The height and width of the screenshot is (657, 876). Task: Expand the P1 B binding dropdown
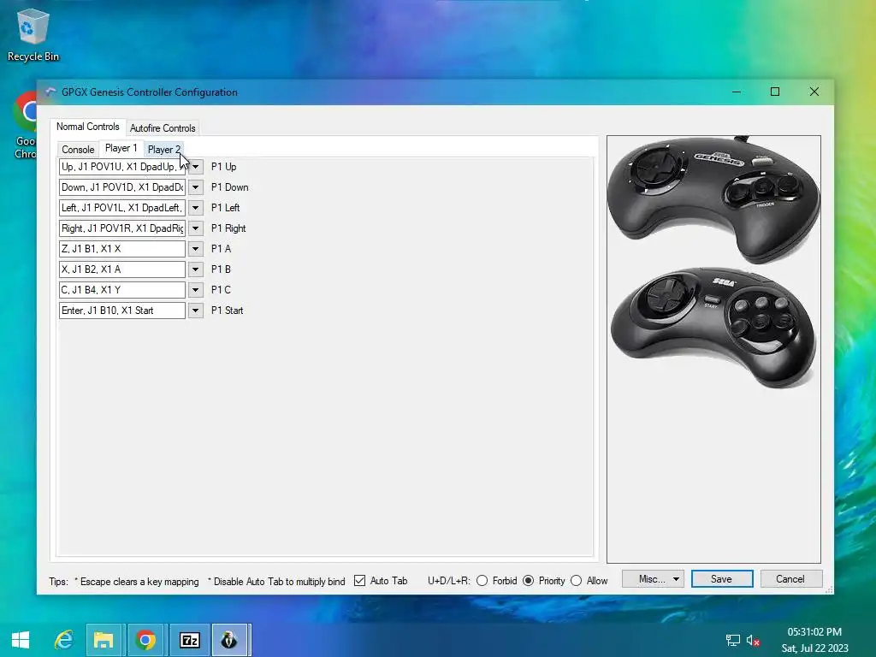click(196, 269)
